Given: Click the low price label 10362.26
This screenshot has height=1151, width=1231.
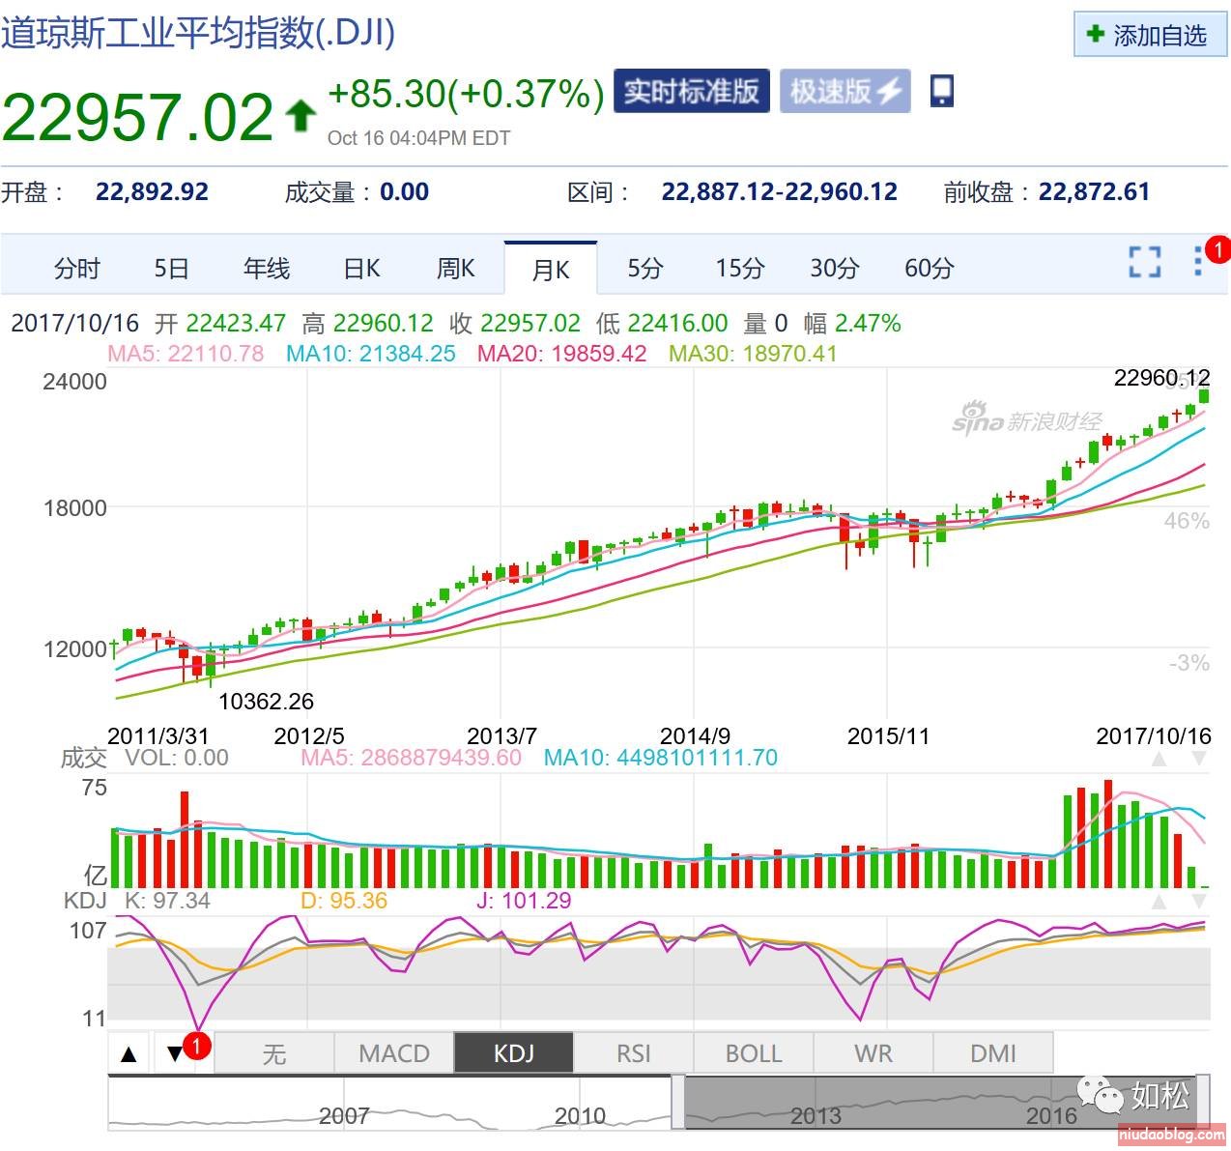Looking at the screenshot, I should [266, 701].
